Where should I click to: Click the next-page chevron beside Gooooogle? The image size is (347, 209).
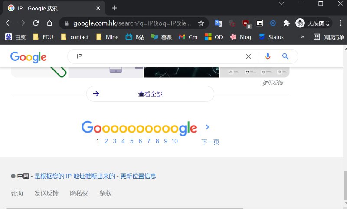[207, 127]
